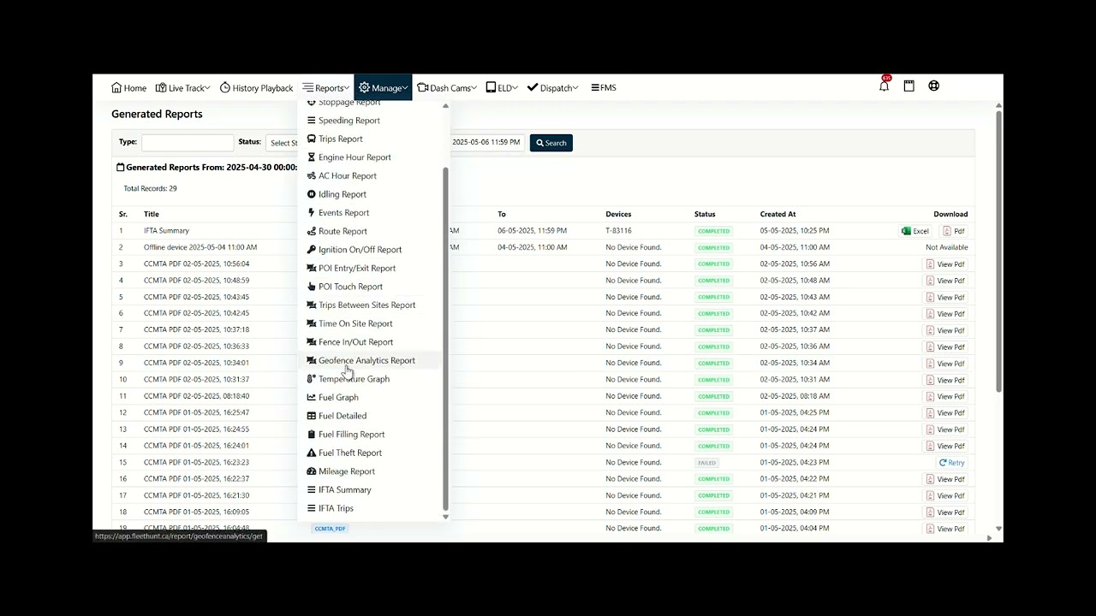The height and width of the screenshot is (616, 1096).
Task: Select IFTA Summary menu entry
Action: (344, 490)
